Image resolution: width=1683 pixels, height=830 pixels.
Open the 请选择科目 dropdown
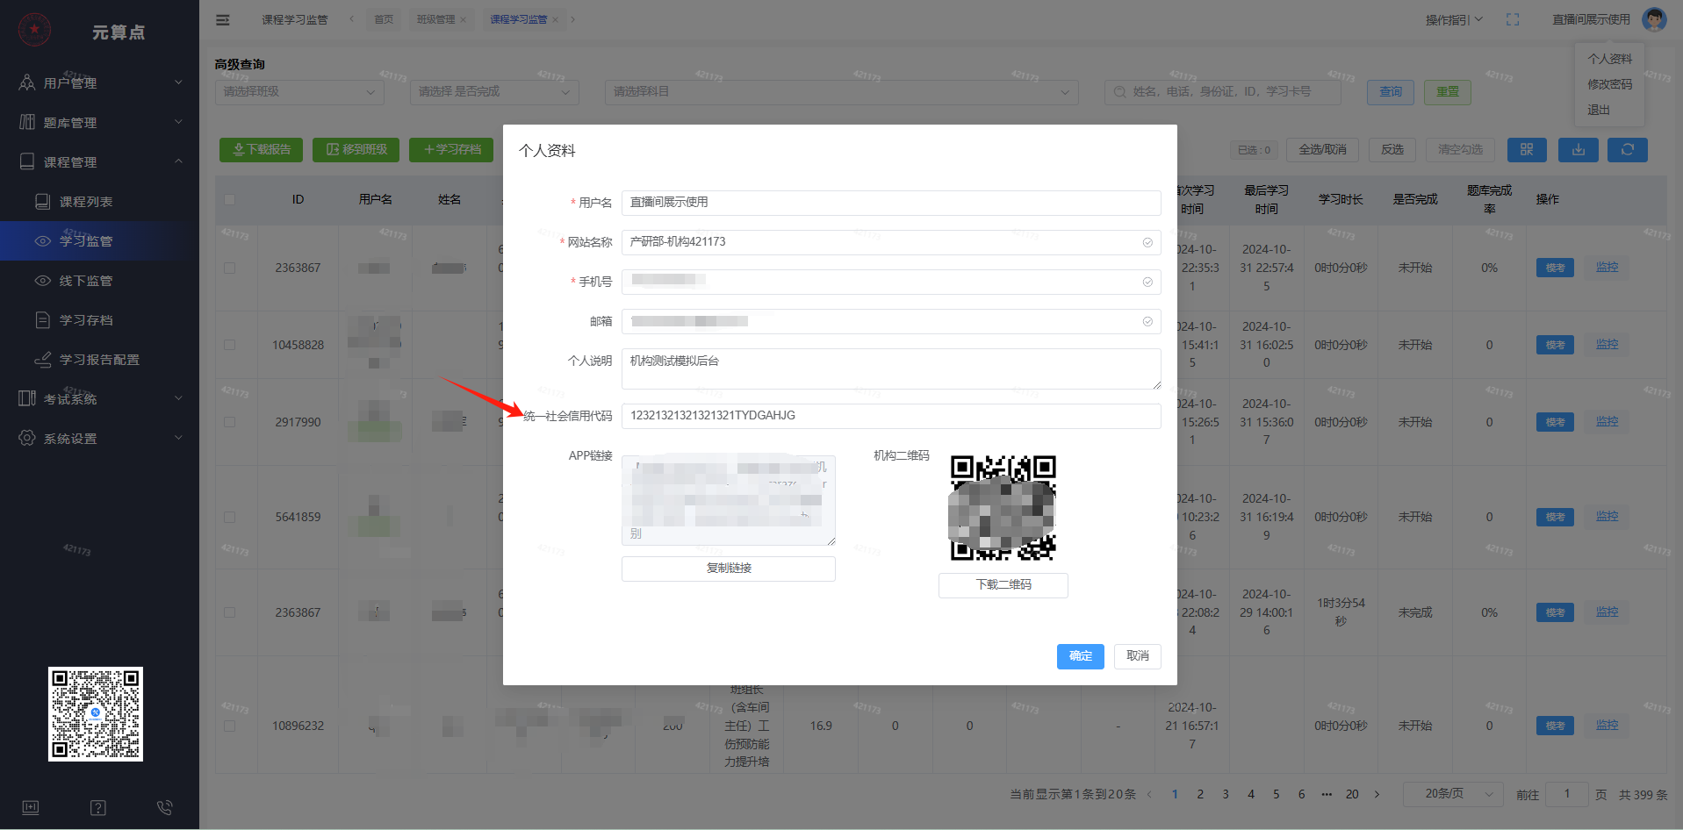coord(841,92)
